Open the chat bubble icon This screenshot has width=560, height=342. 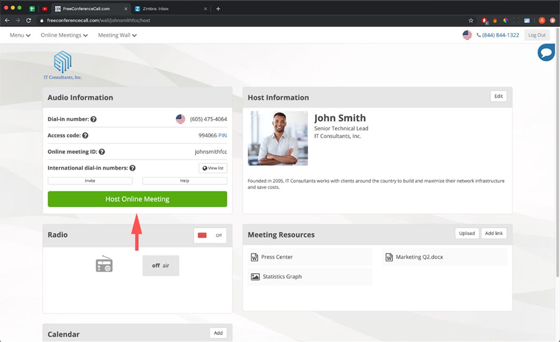coord(546,52)
